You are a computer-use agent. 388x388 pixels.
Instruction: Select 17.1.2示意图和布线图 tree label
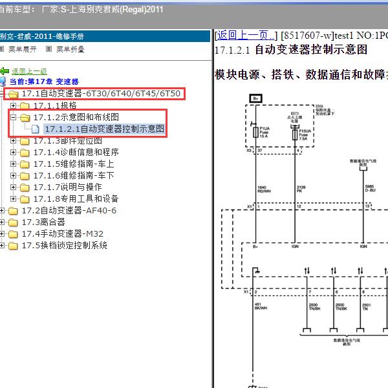pos(76,117)
